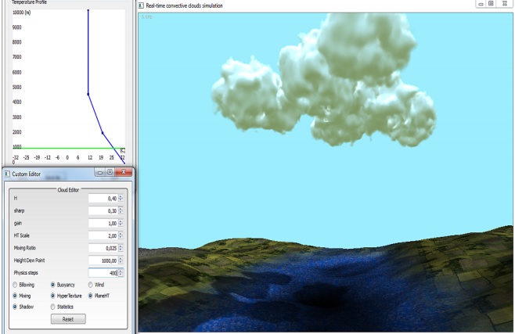Click the green dew point line at 1000

tap(68, 149)
